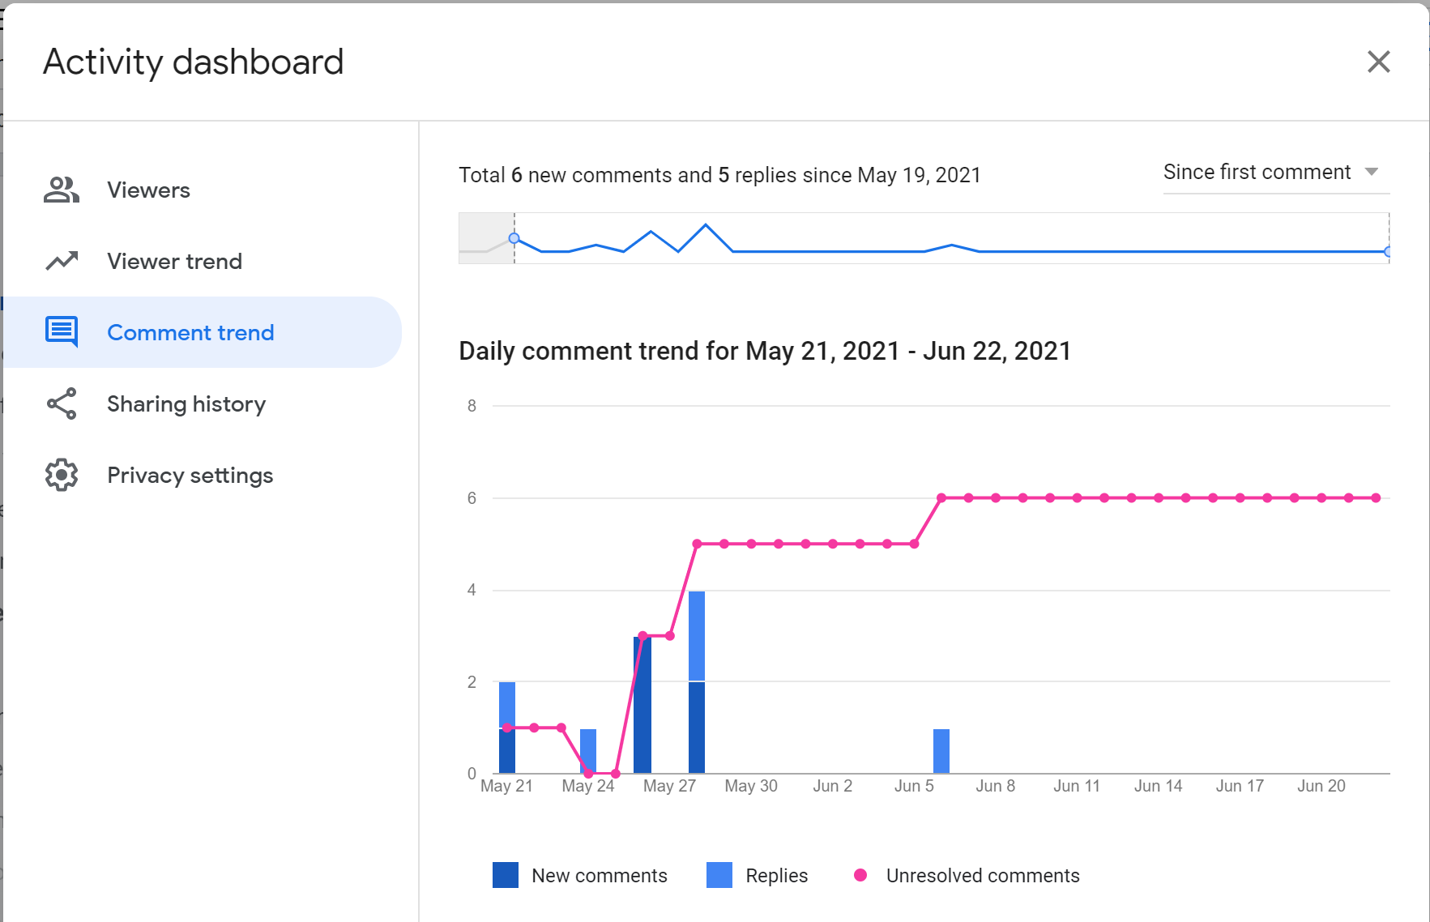The width and height of the screenshot is (1430, 922).
Task: Go to Privacy settings
Action: 190,475
